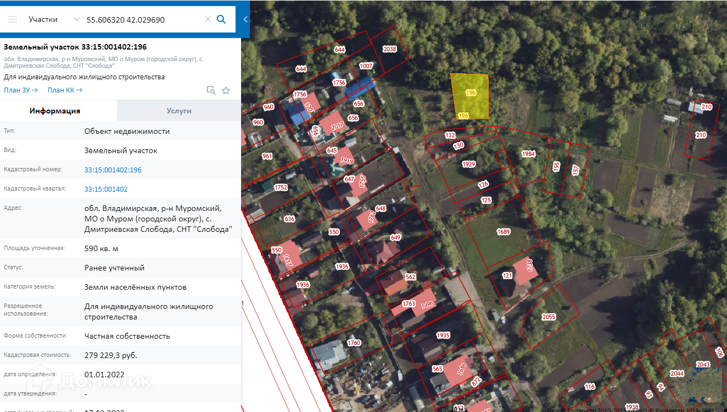
Task: Click the area value '590 кв. м'
Action: tap(101, 249)
